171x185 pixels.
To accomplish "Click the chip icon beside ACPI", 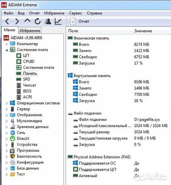I will 19,97.
